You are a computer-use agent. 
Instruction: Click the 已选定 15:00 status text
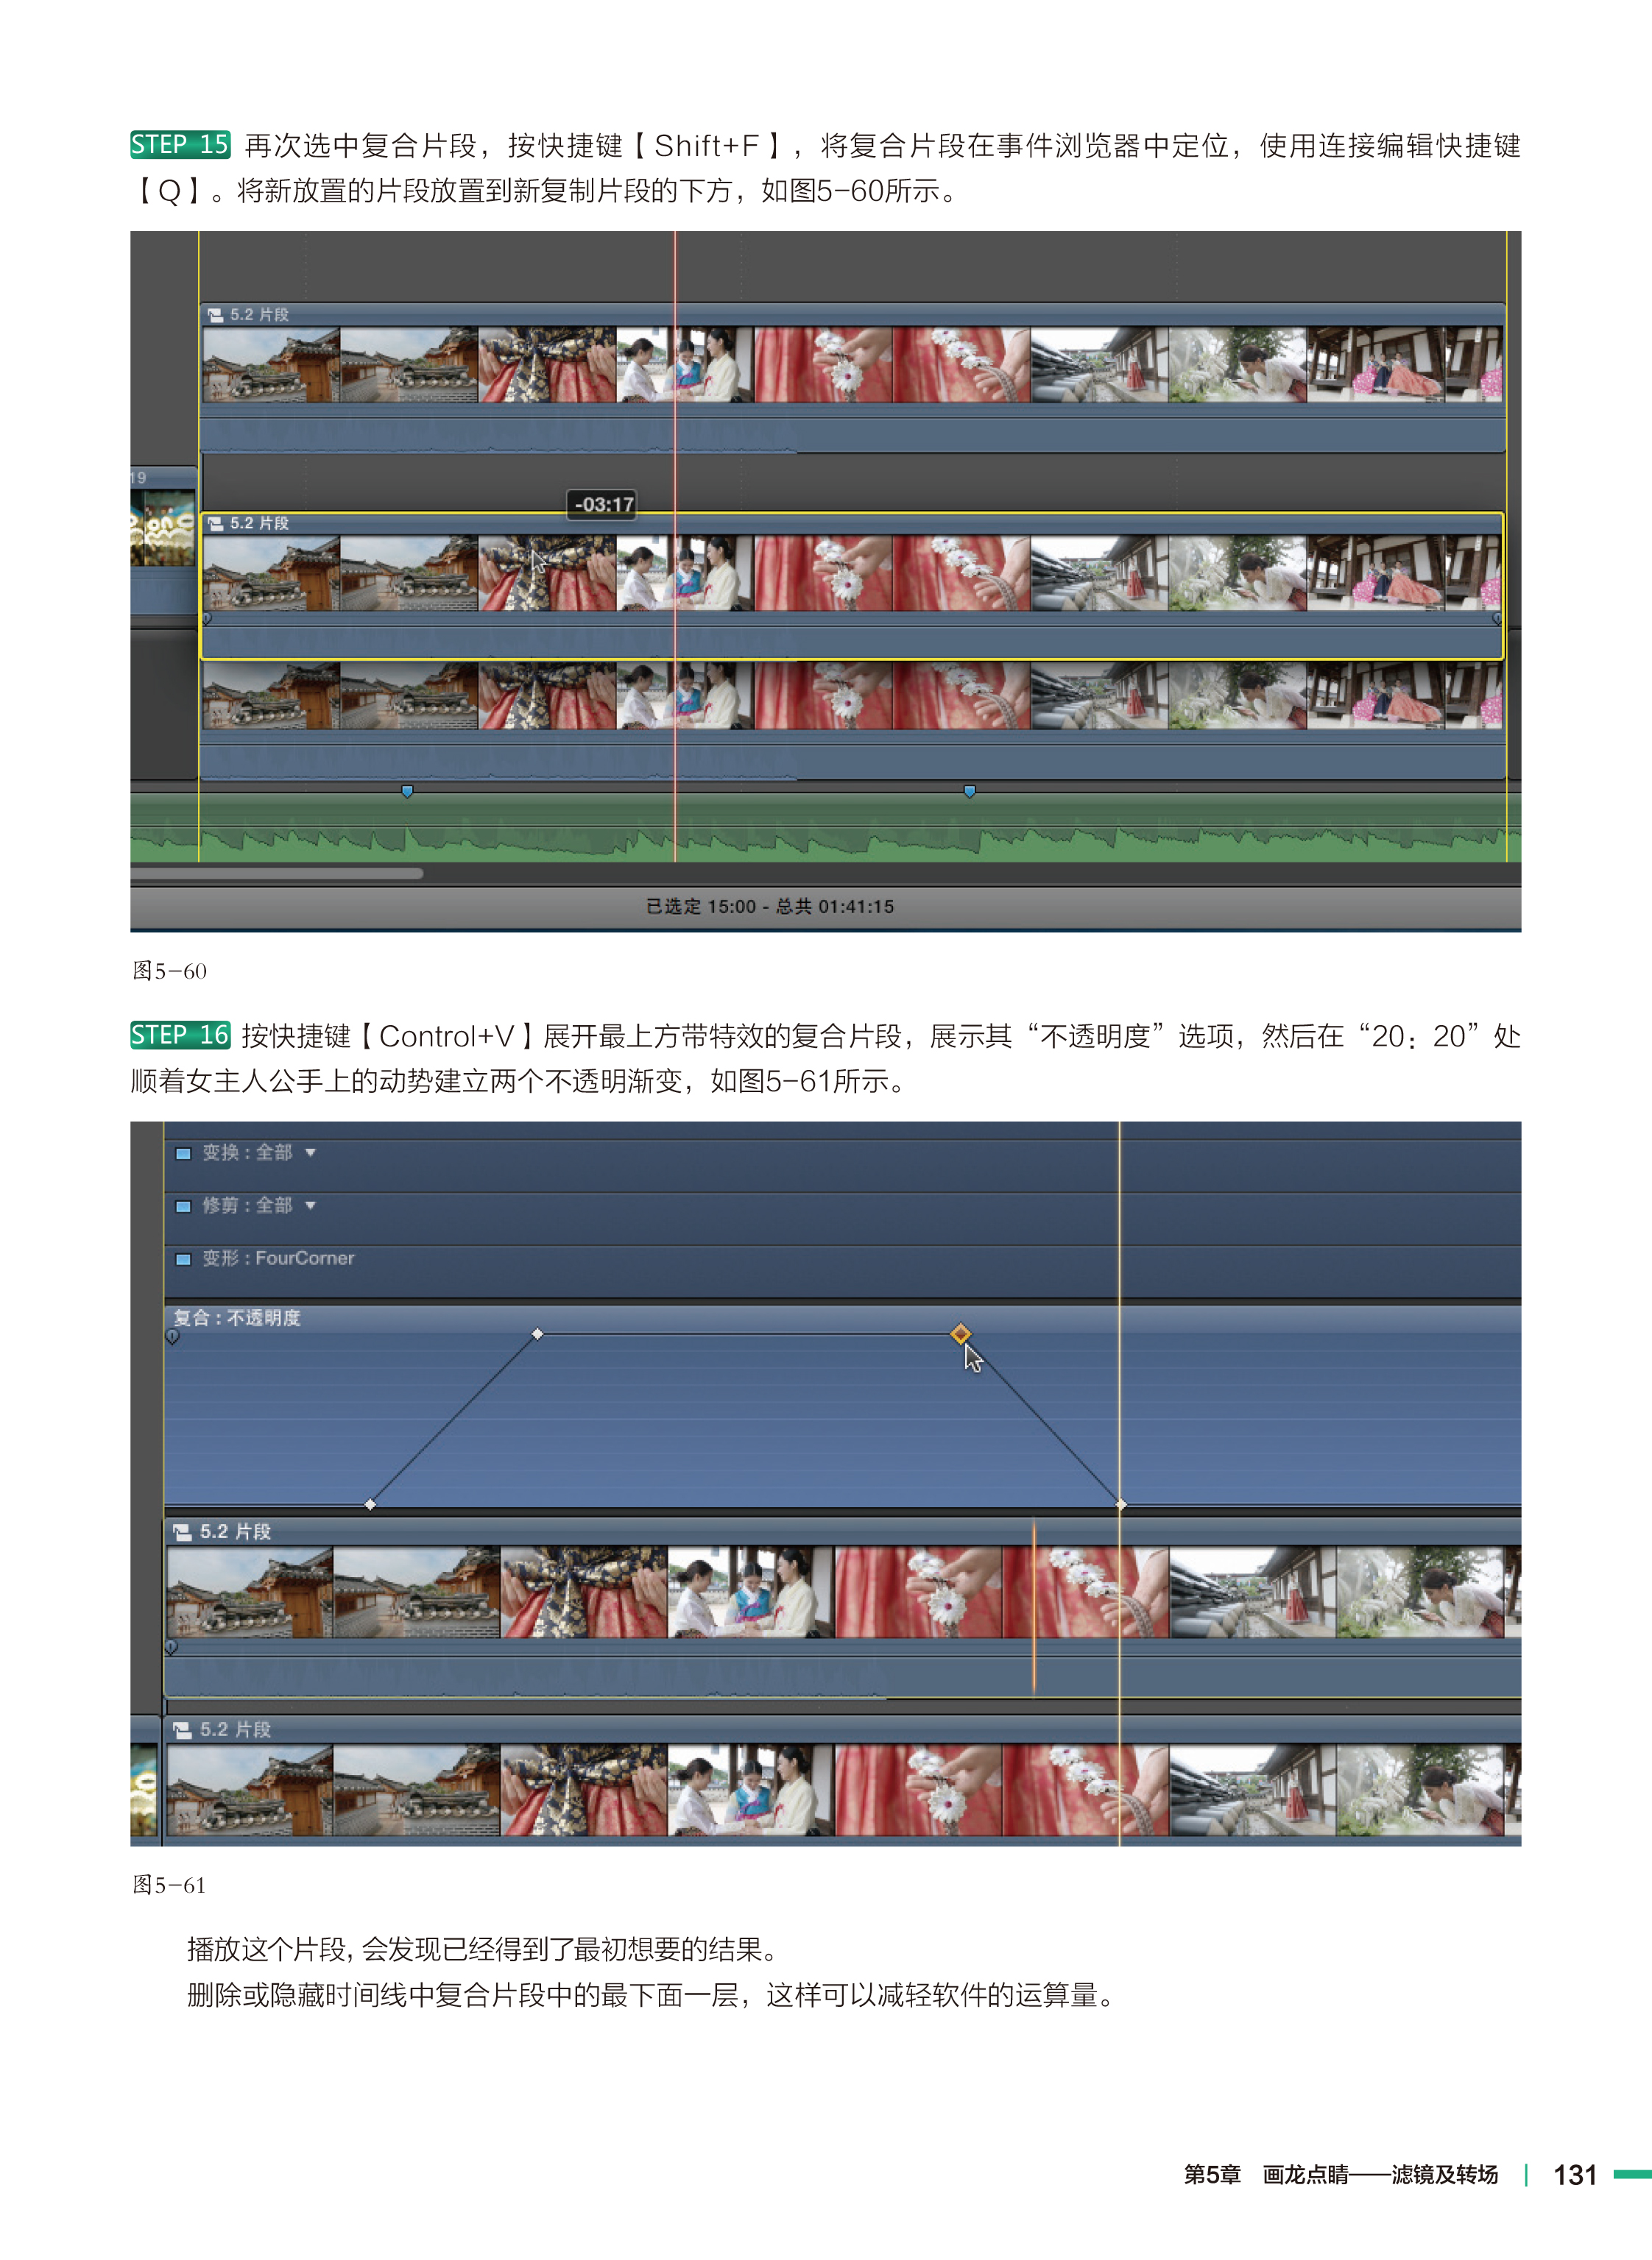[700, 907]
